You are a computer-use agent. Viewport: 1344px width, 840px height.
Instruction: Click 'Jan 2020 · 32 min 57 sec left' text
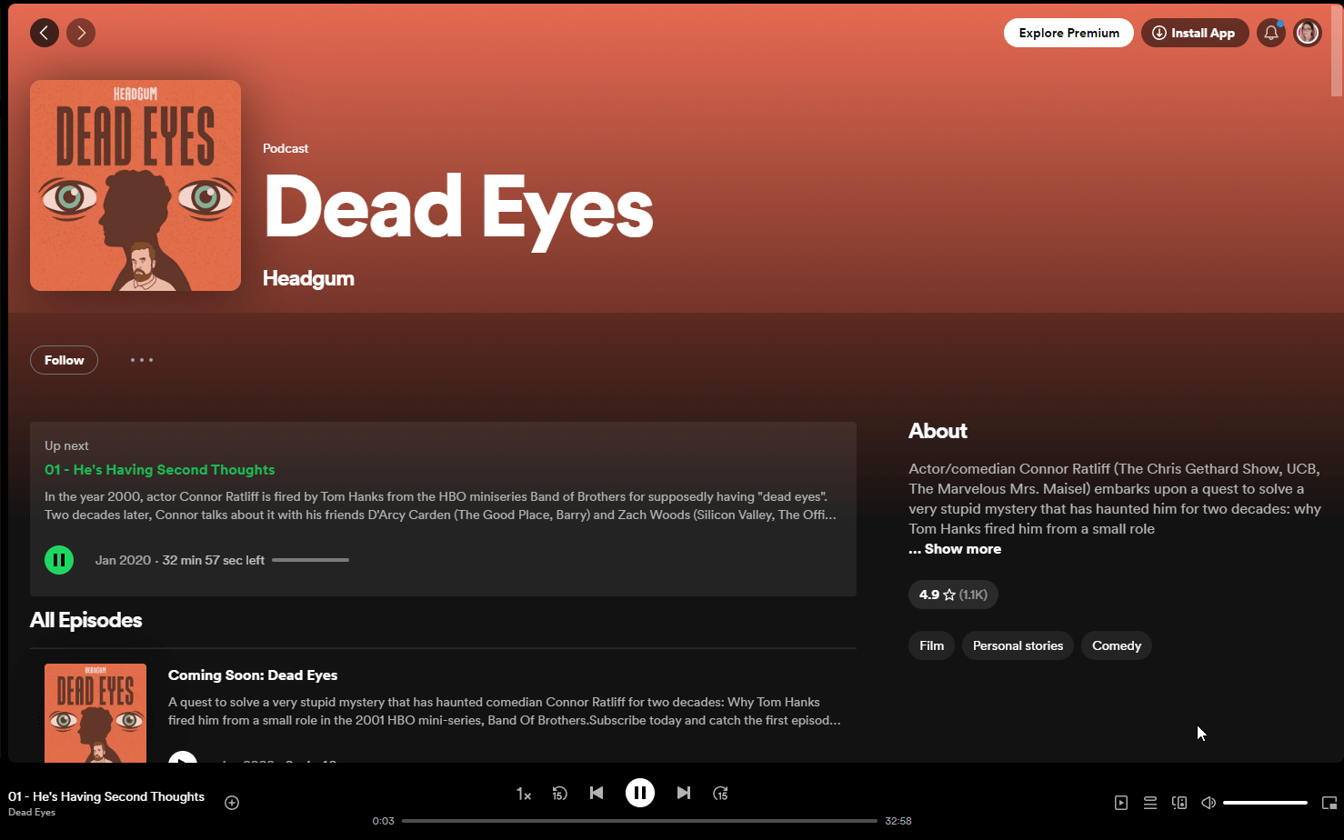click(x=180, y=560)
